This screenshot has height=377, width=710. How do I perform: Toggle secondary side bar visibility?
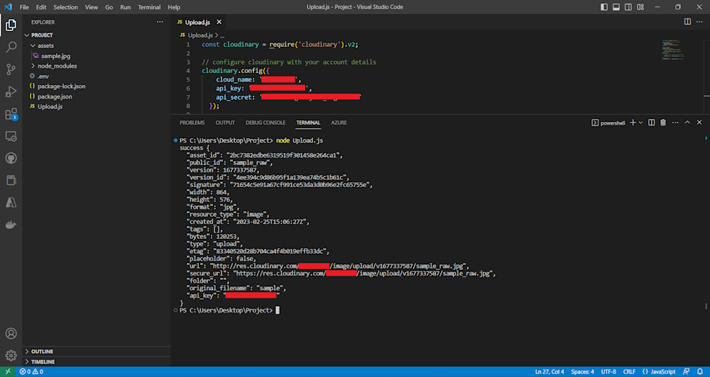click(x=628, y=7)
